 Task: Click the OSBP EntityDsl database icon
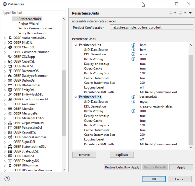[x=10, y=90]
